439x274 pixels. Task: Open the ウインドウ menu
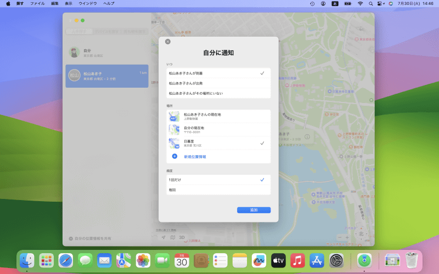coord(88,4)
